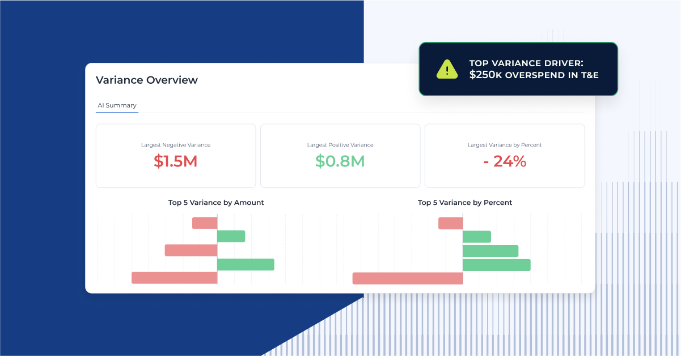Screen dimensions: 681x356
Task: Click the Top 5 Variance by Amount chart title
Action: [x=216, y=202]
